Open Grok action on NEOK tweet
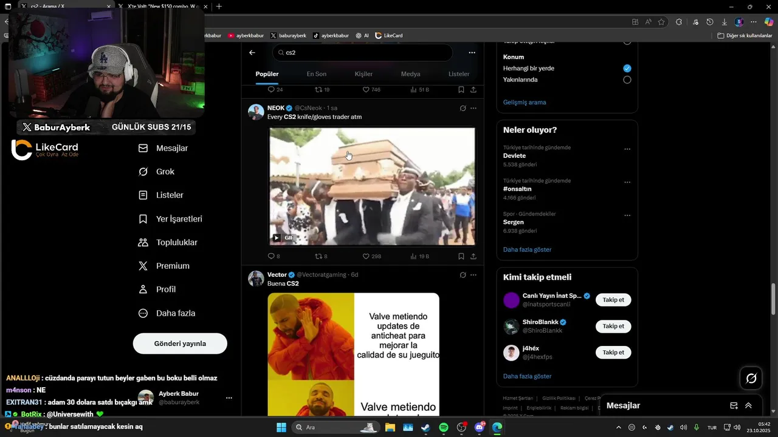 click(463, 108)
